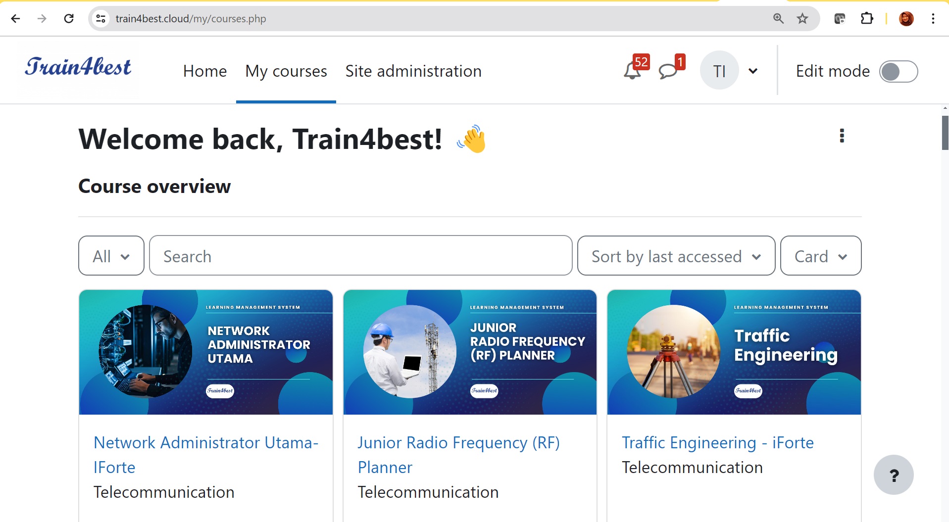Open the messages chat bubble icon
The width and height of the screenshot is (949, 522).
point(668,71)
